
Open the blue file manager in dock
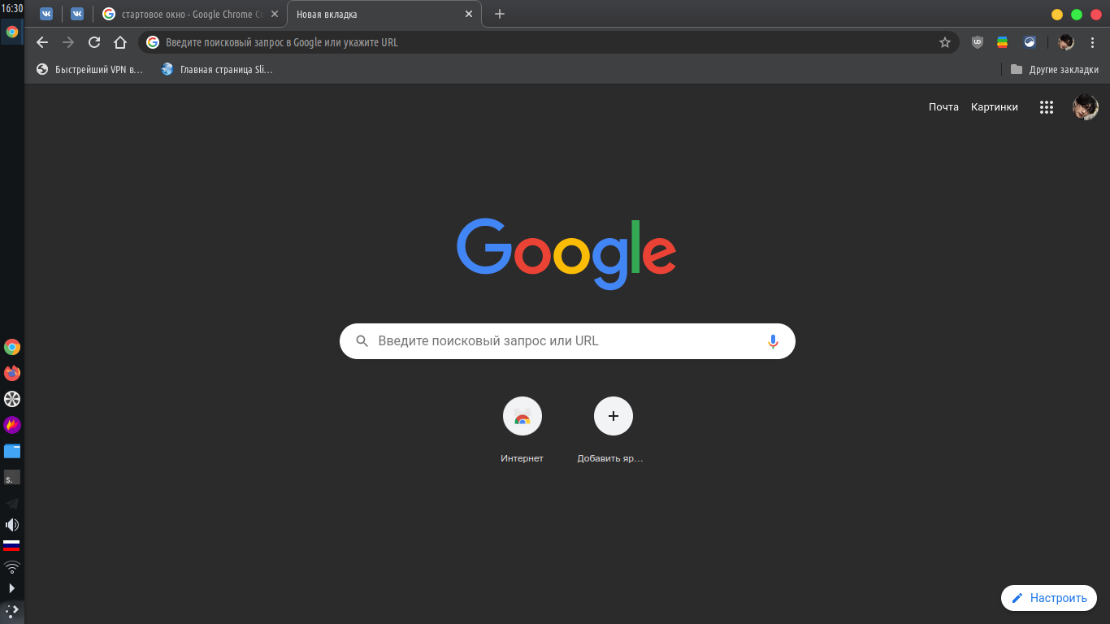click(12, 451)
